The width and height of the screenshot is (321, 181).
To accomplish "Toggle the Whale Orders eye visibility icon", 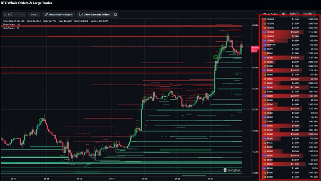I will click(19, 25).
